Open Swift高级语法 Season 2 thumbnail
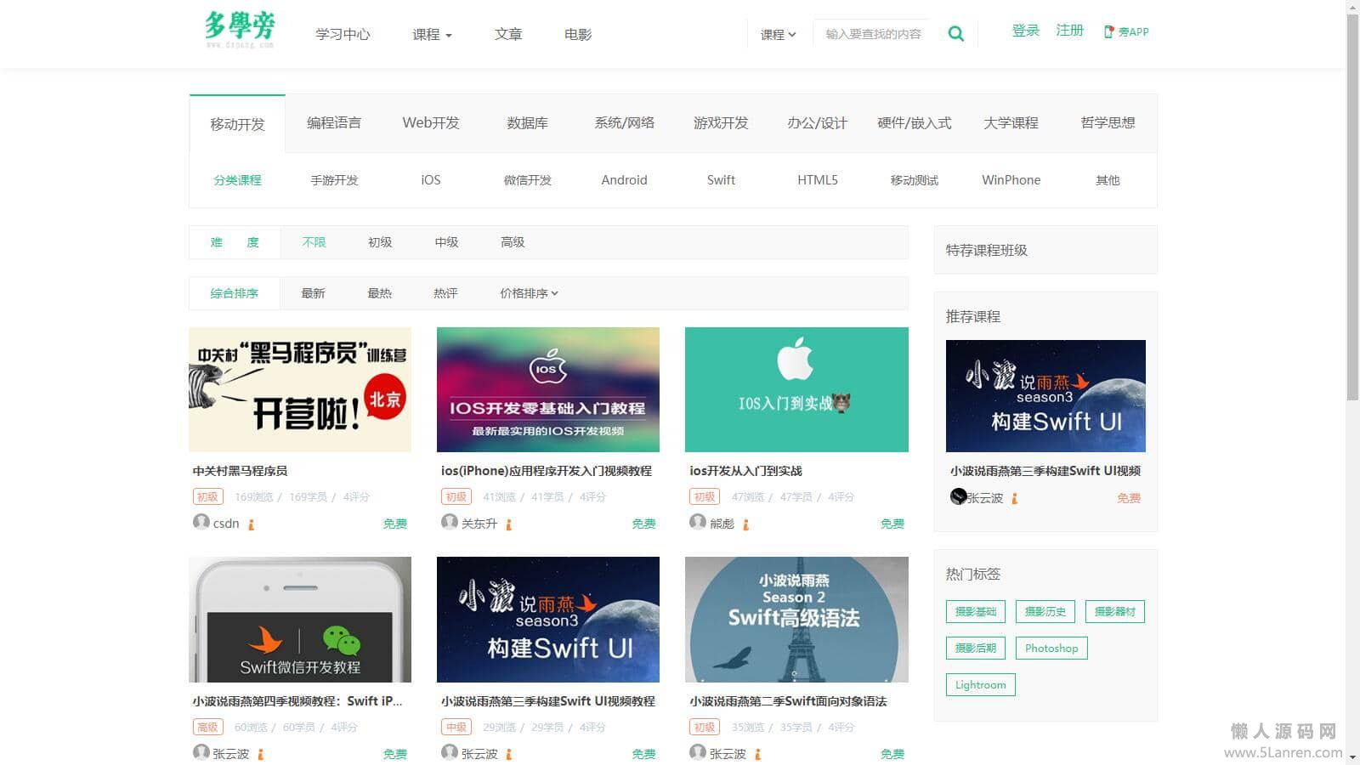The image size is (1360, 765). pos(796,620)
